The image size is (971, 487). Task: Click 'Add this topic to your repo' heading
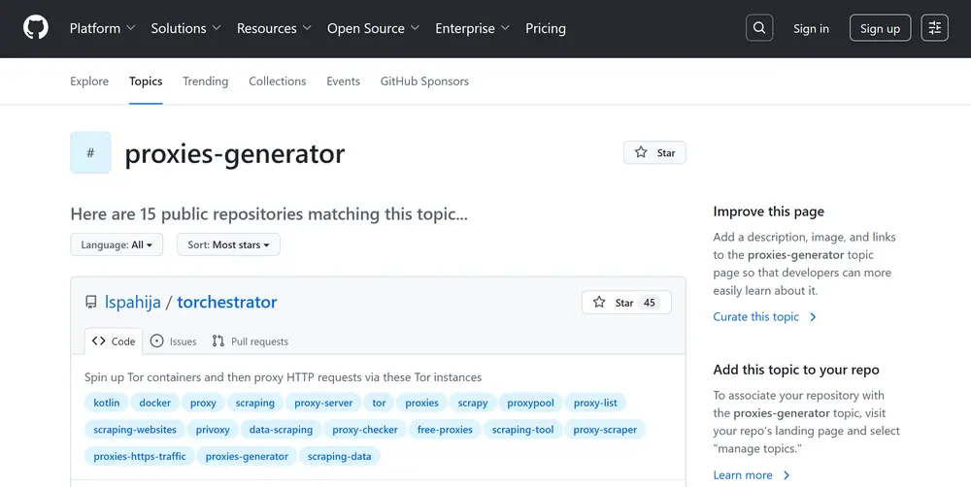[x=796, y=370]
